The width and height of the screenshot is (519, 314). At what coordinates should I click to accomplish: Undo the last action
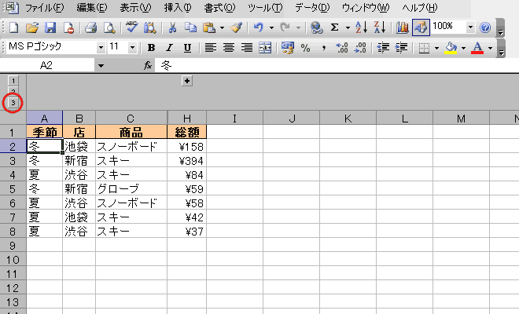(x=259, y=27)
